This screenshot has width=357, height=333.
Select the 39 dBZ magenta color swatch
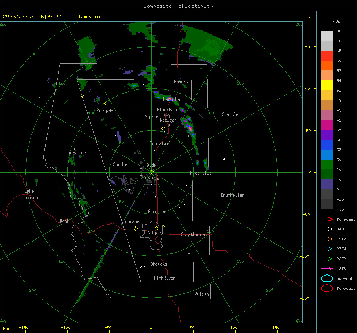tap(327, 125)
